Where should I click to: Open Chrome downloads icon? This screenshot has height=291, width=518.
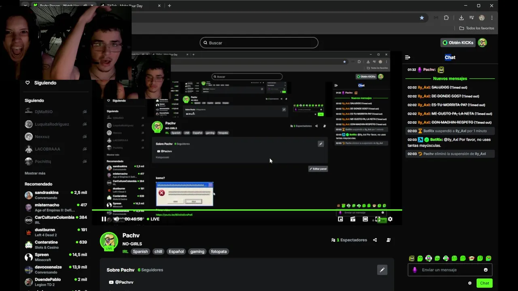tap(461, 18)
